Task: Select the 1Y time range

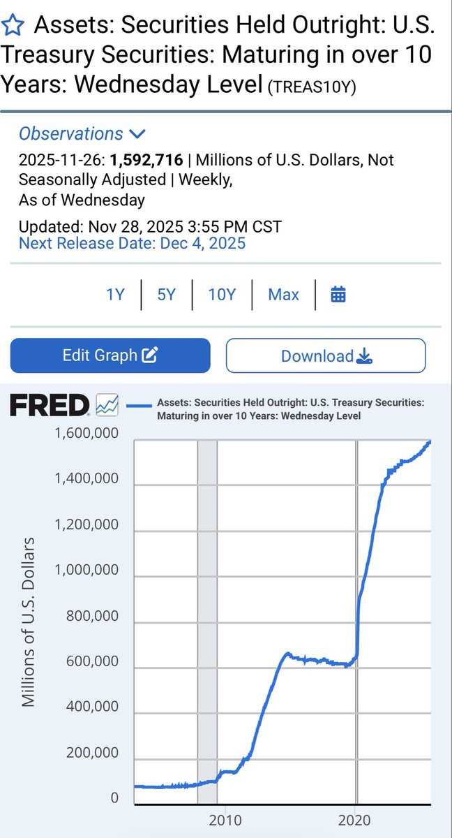Action: (x=115, y=294)
